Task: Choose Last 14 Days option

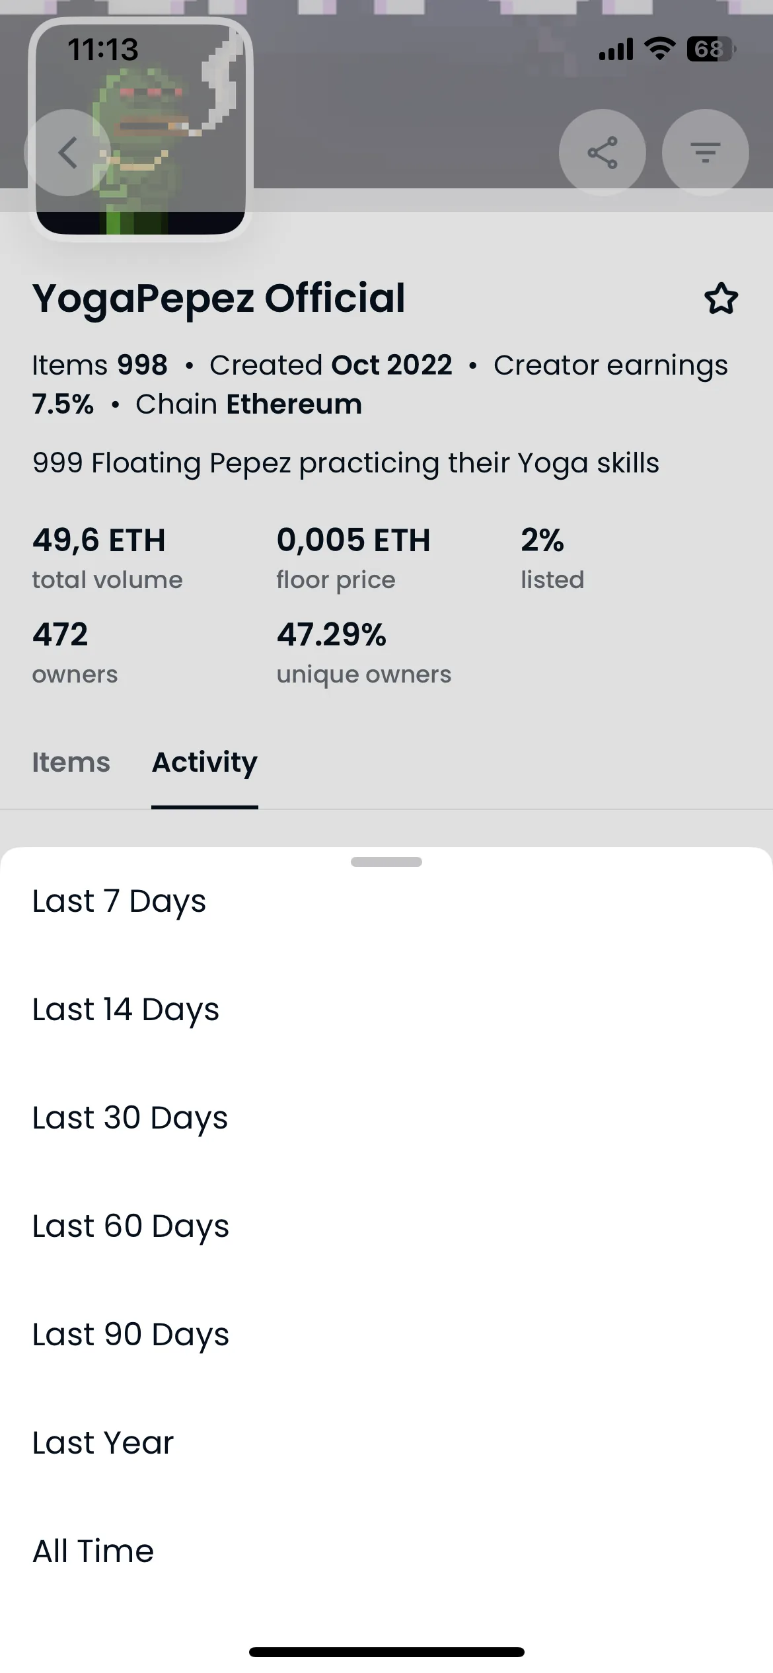Action: click(x=386, y=1010)
